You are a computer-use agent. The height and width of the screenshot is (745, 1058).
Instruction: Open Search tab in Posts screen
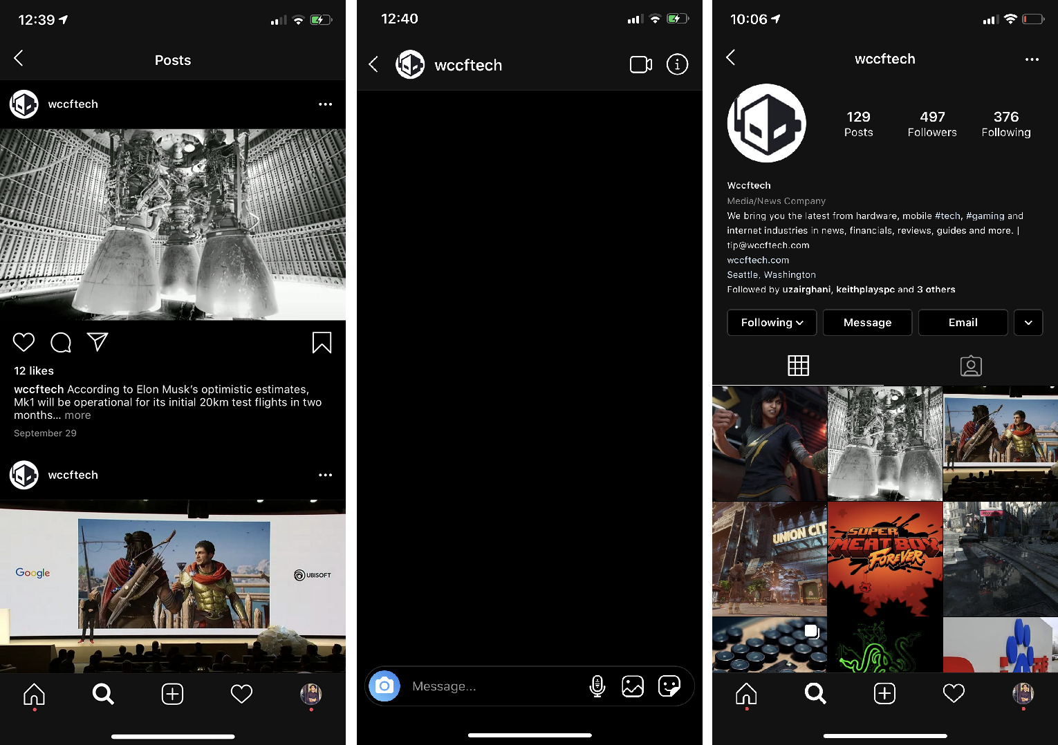(x=103, y=694)
